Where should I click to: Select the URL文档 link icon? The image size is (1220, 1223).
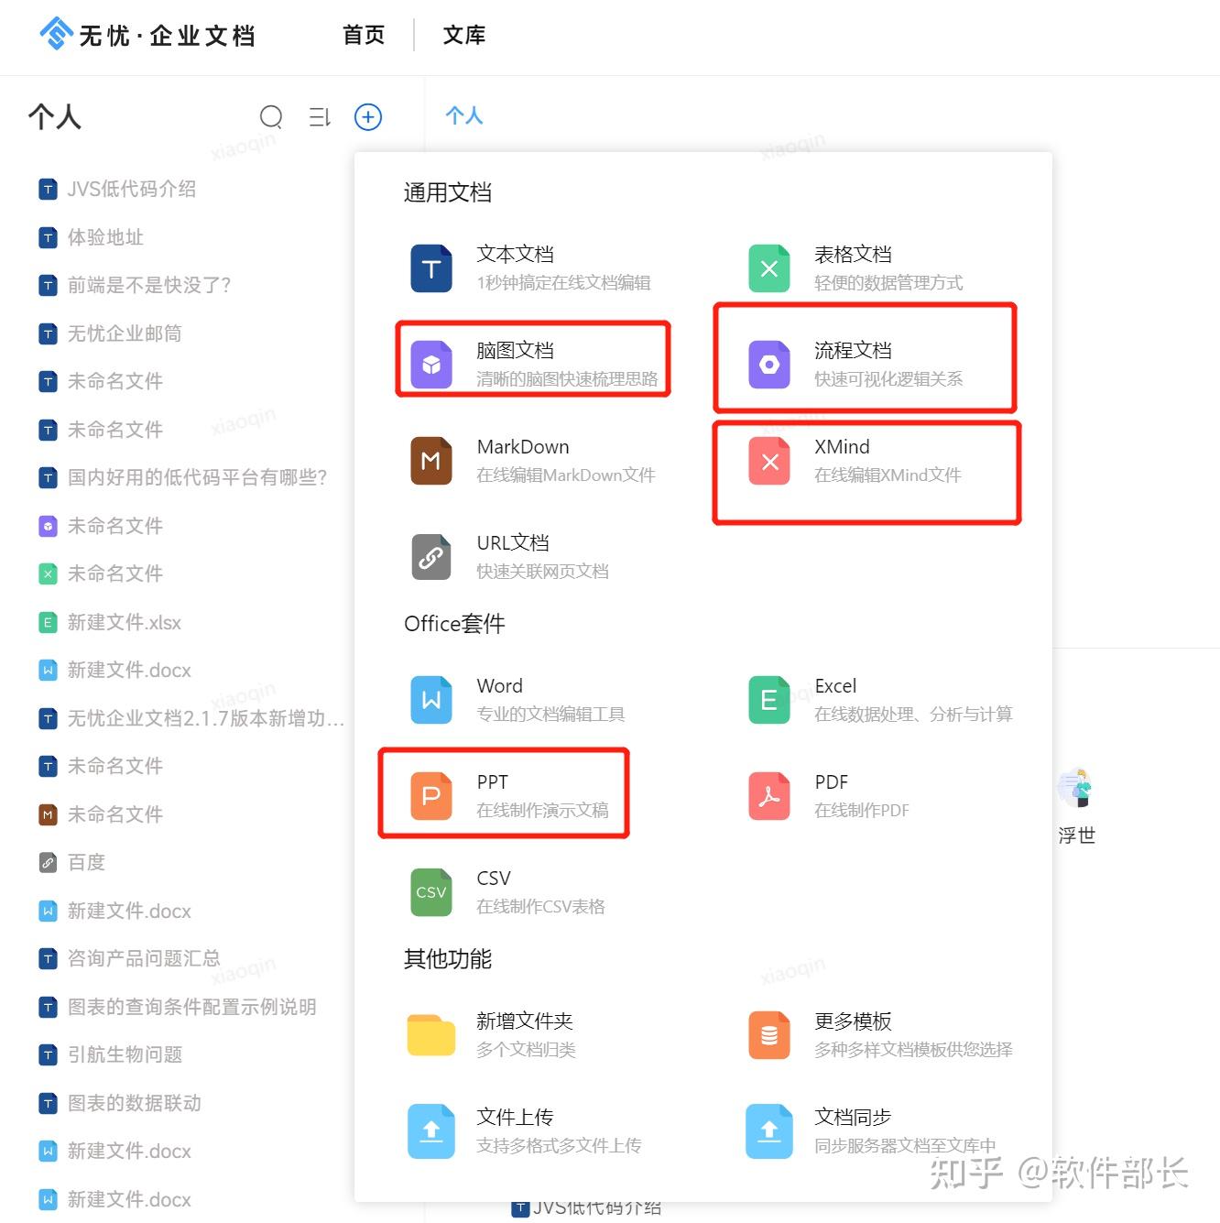(x=431, y=557)
